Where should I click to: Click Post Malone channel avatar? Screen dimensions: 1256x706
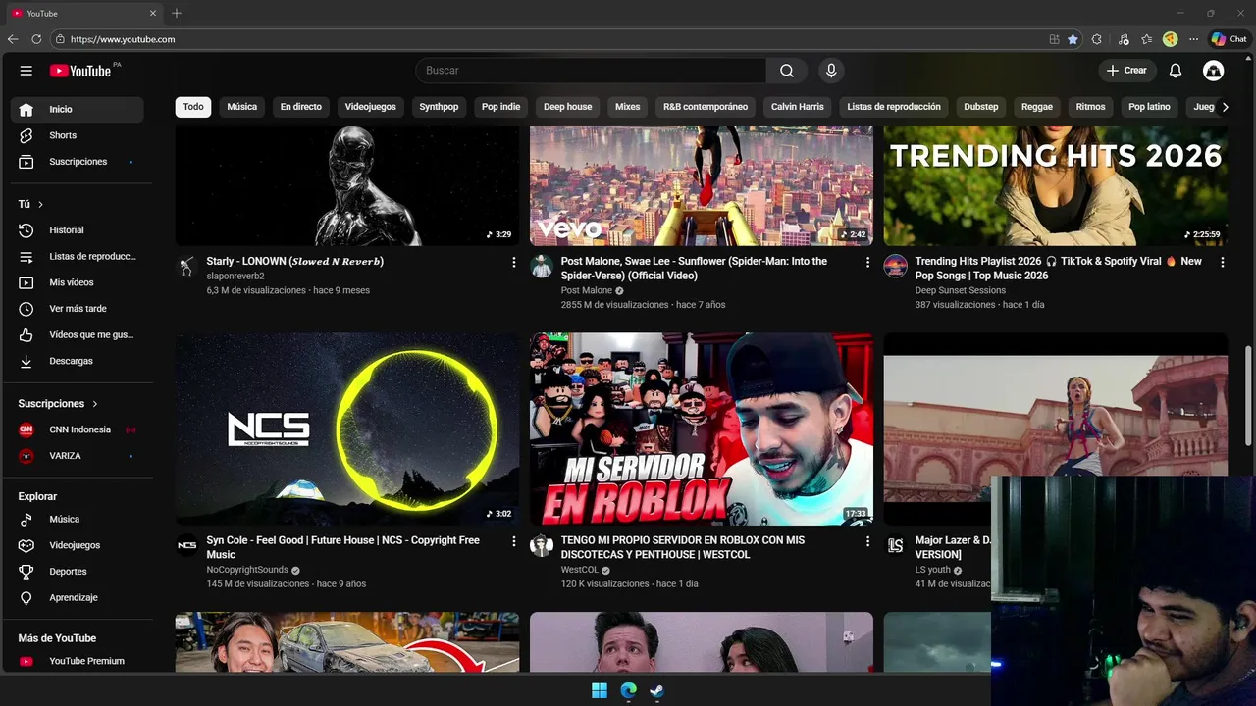click(542, 267)
